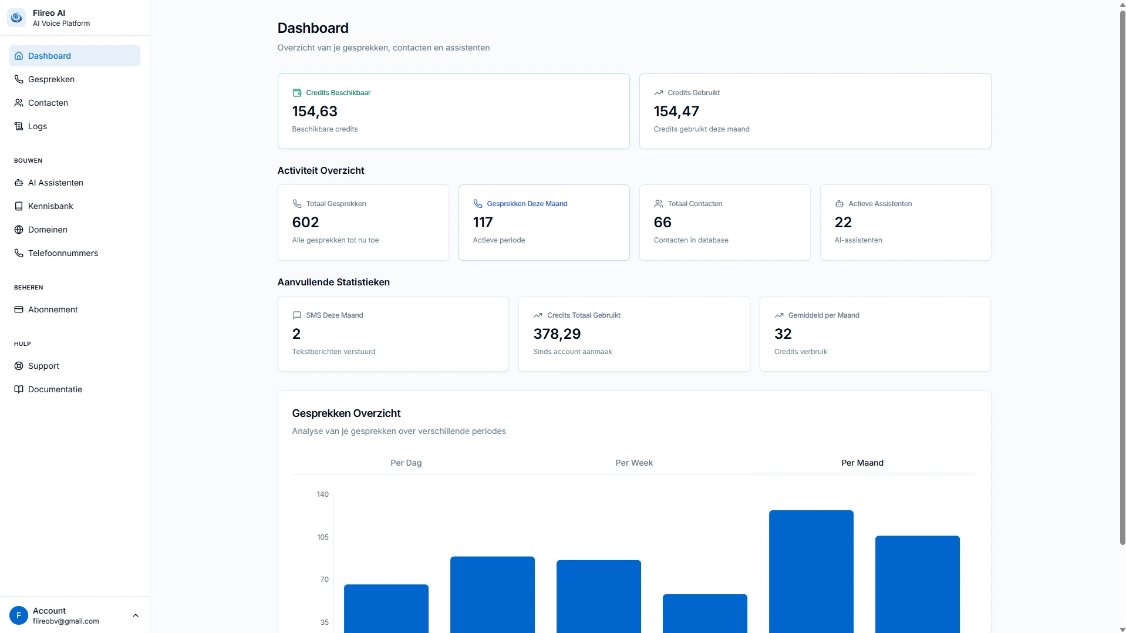Viewport: 1126px width, 633px height.
Task: Select the Domeinen globe icon
Action: coord(19,230)
